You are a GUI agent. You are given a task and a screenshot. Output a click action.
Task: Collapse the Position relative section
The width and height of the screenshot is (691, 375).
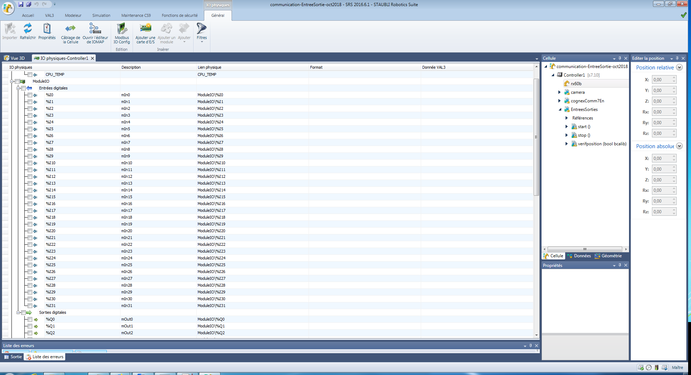click(679, 68)
